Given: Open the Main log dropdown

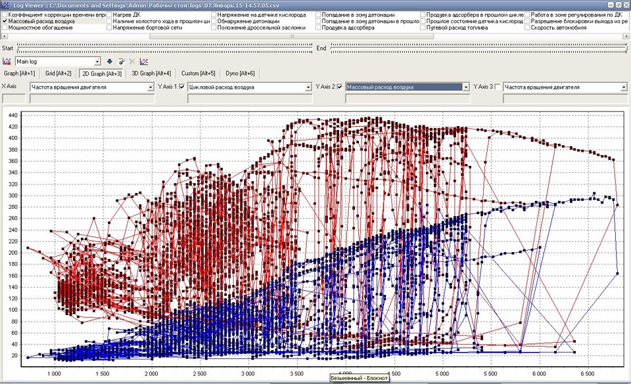Looking at the screenshot, I should 97,62.
